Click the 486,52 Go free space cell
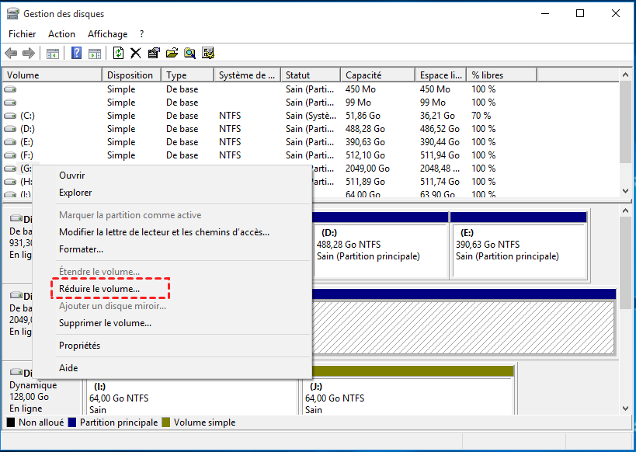This screenshot has width=636, height=452. (440, 129)
